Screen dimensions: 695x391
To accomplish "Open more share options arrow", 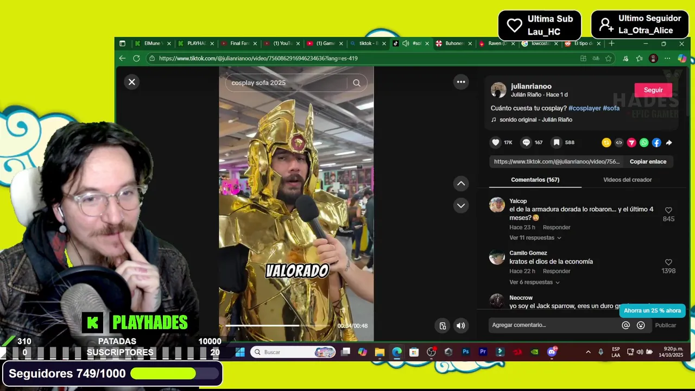I will click(x=669, y=143).
